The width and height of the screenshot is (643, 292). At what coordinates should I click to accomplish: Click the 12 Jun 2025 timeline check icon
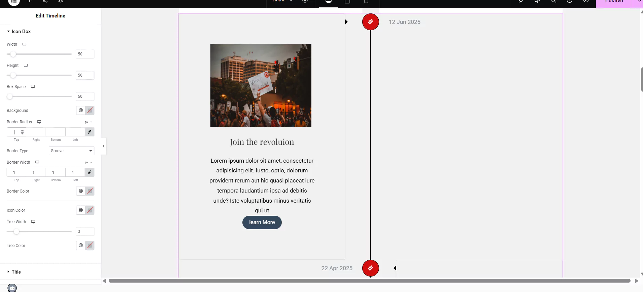coord(371,22)
